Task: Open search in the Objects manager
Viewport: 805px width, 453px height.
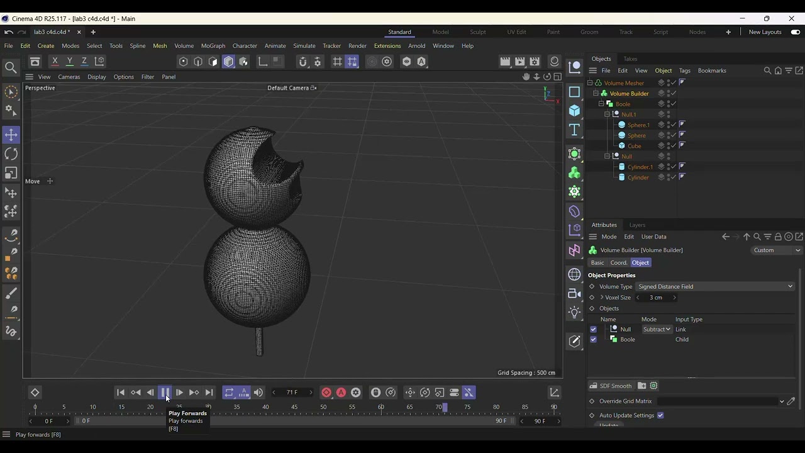Action: tap(767, 70)
